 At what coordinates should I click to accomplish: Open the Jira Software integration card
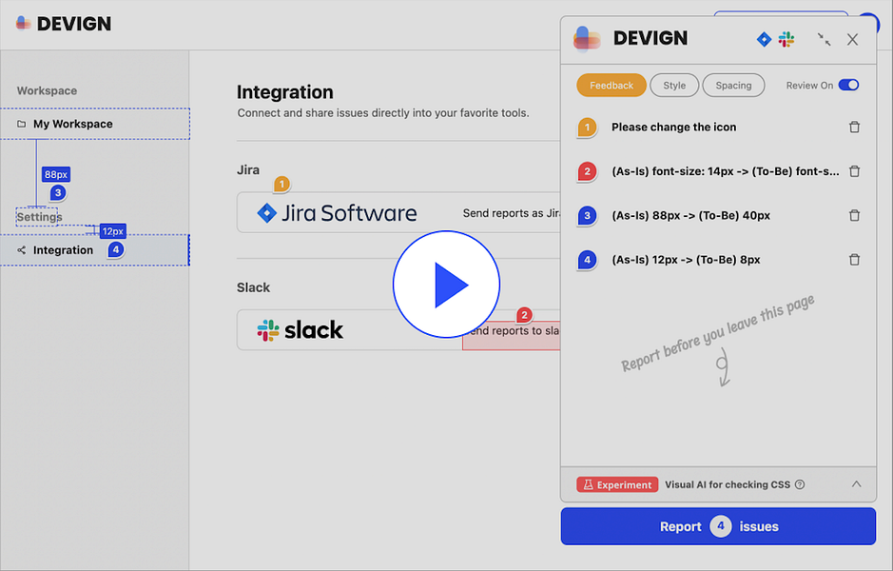398,212
